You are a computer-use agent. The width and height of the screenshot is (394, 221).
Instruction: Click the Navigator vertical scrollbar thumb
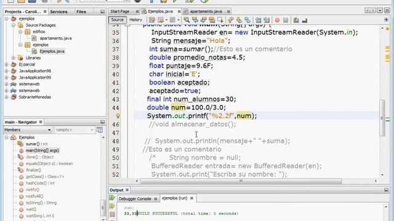pyautogui.click(x=103, y=207)
